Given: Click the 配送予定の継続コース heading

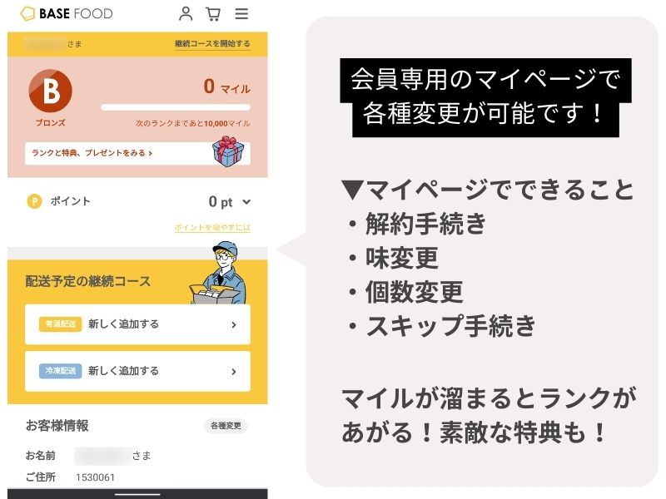Looking at the screenshot, I should tap(88, 281).
